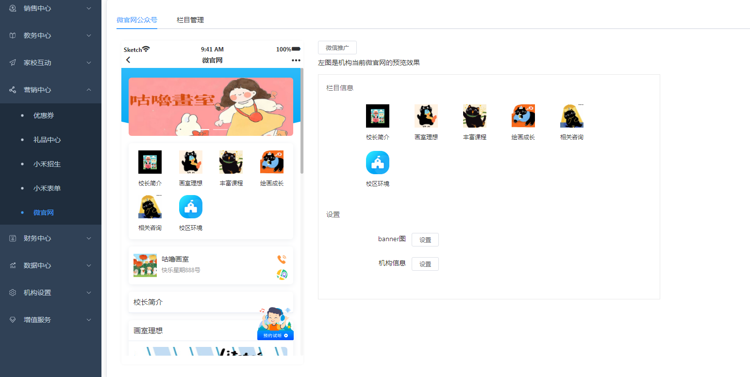The width and height of the screenshot is (750, 377).
Task: Click 相关咨询 icon under 栏目信息
Action: [572, 116]
